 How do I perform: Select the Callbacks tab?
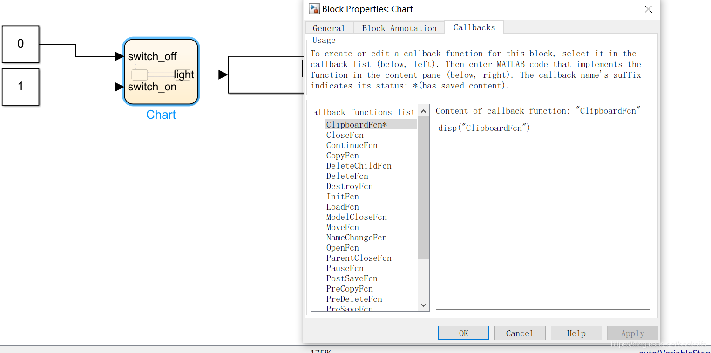tap(474, 27)
